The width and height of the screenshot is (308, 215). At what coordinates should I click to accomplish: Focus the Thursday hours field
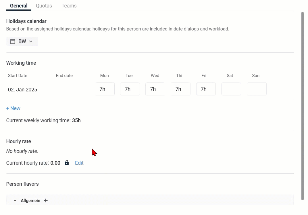[x=180, y=89]
